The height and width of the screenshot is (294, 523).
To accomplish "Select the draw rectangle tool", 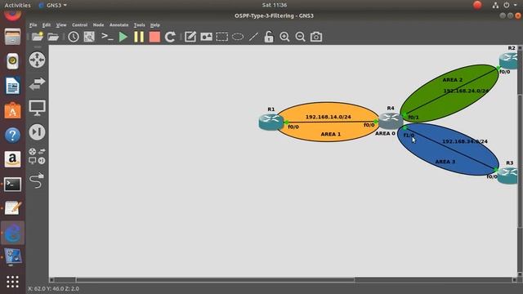I will point(221,37).
